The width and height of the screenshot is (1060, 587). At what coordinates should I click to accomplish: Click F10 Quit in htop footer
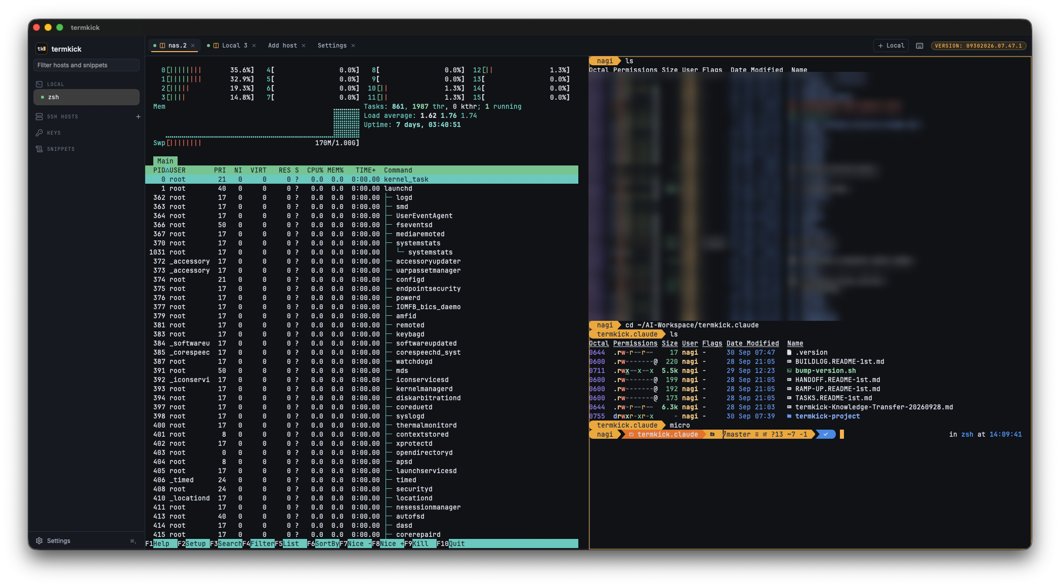pyautogui.click(x=451, y=543)
